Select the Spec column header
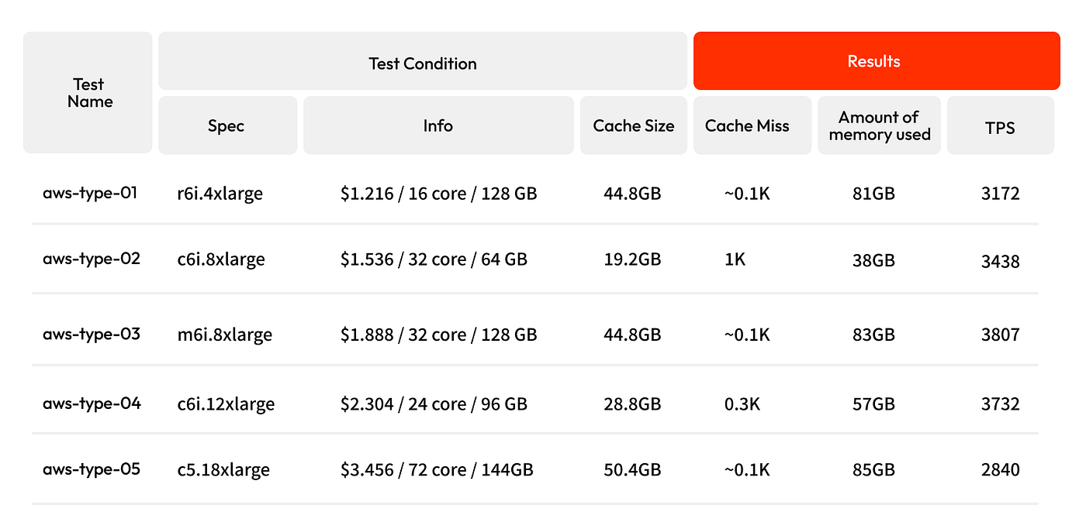 227,125
